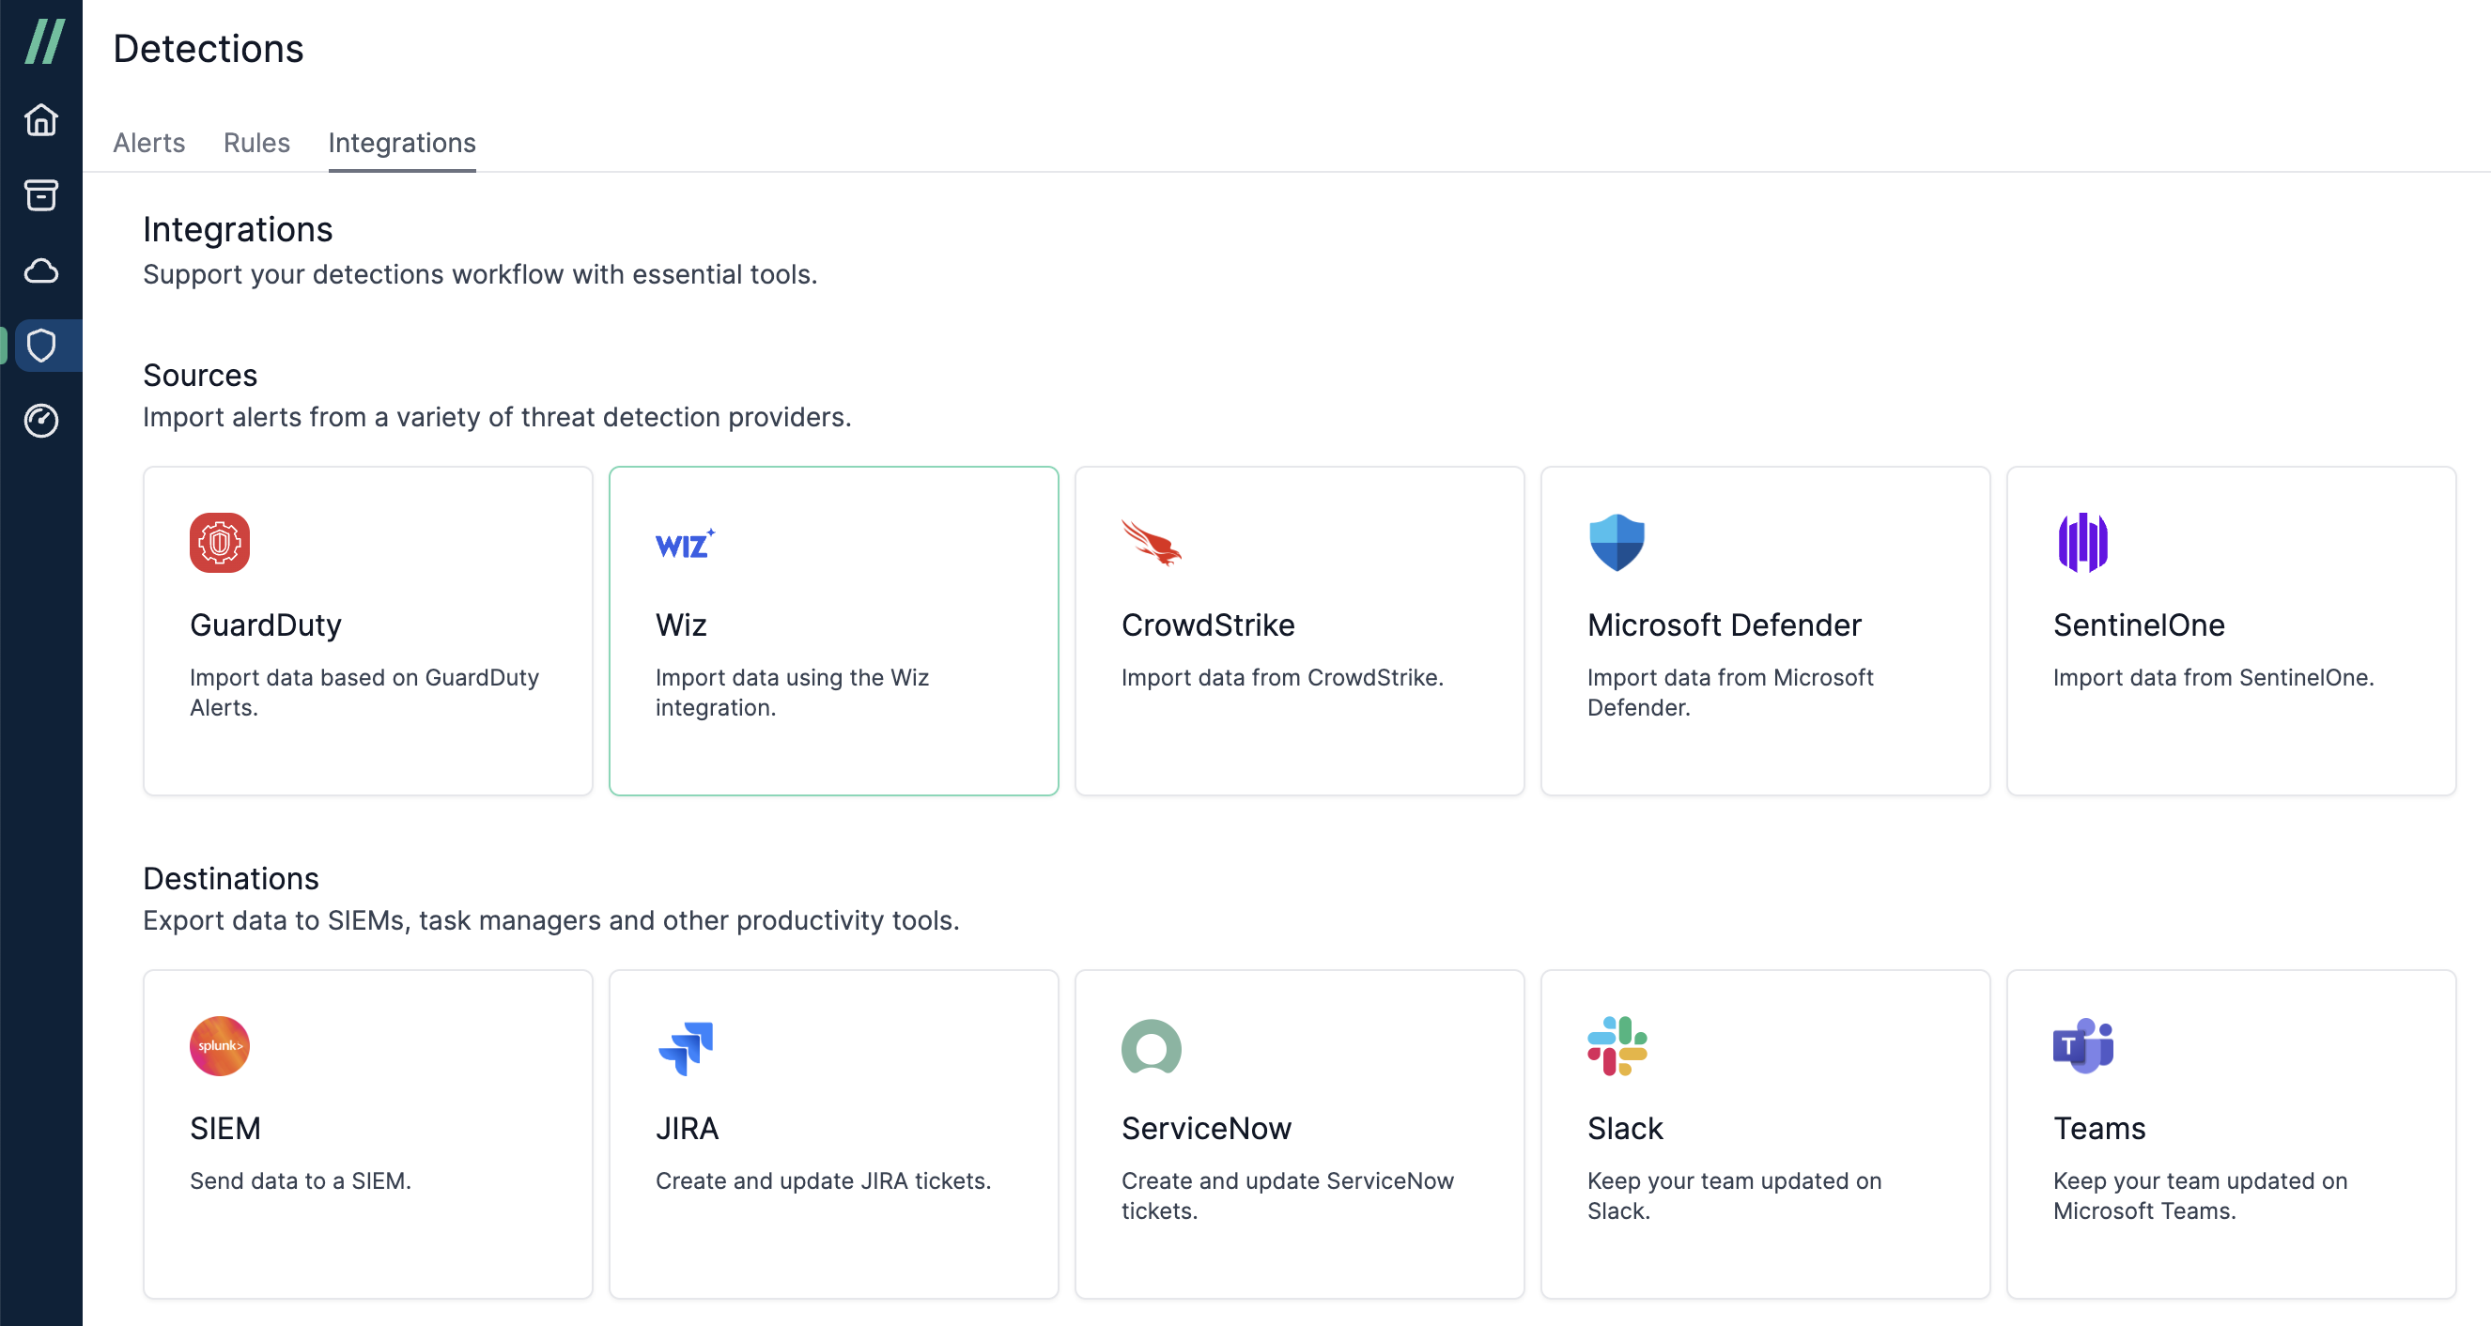
Task: Open the Home sidebar icon
Action: pyautogui.click(x=40, y=120)
